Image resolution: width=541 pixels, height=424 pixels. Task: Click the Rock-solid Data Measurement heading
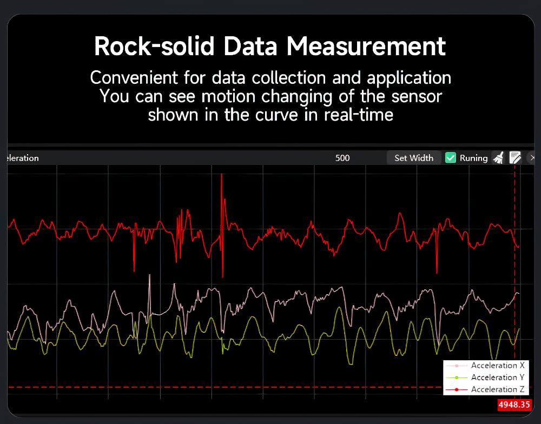(x=270, y=47)
